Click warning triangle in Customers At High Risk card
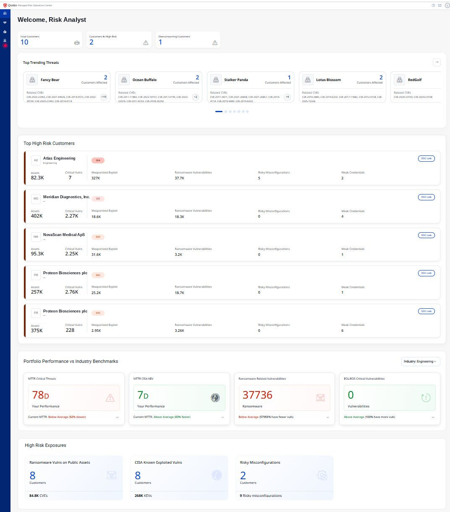This screenshot has width=450, height=512. pos(146,42)
